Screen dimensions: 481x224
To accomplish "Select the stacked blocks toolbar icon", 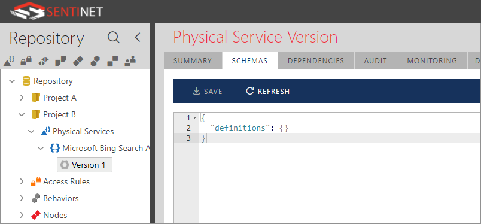I will pos(112,61).
